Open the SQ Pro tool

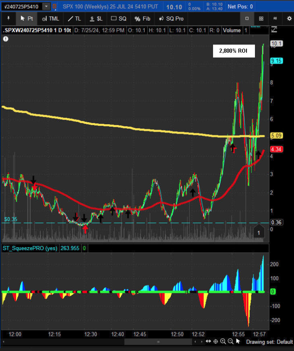[172, 18]
